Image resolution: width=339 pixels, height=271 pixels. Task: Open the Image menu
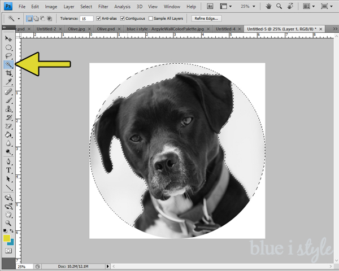click(x=51, y=7)
